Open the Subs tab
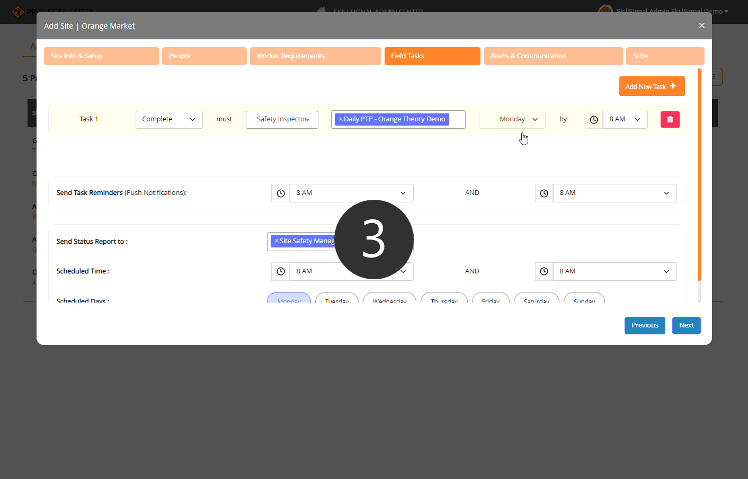The height and width of the screenshot is (479, 748). coord(665,56)
